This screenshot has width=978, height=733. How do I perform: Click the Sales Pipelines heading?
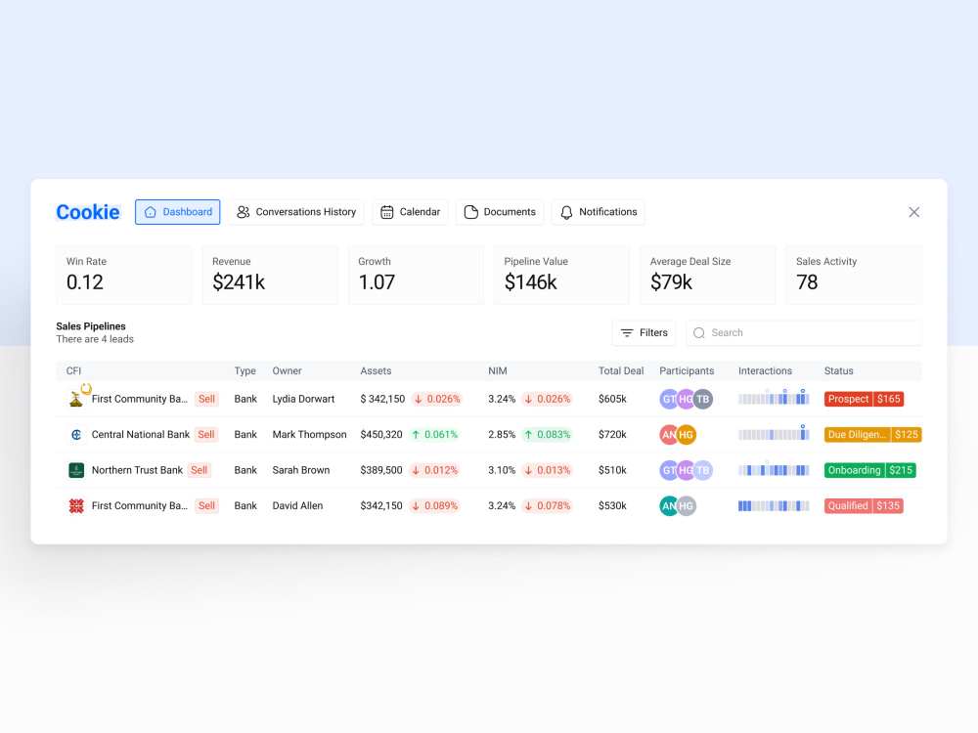point(90,326)
